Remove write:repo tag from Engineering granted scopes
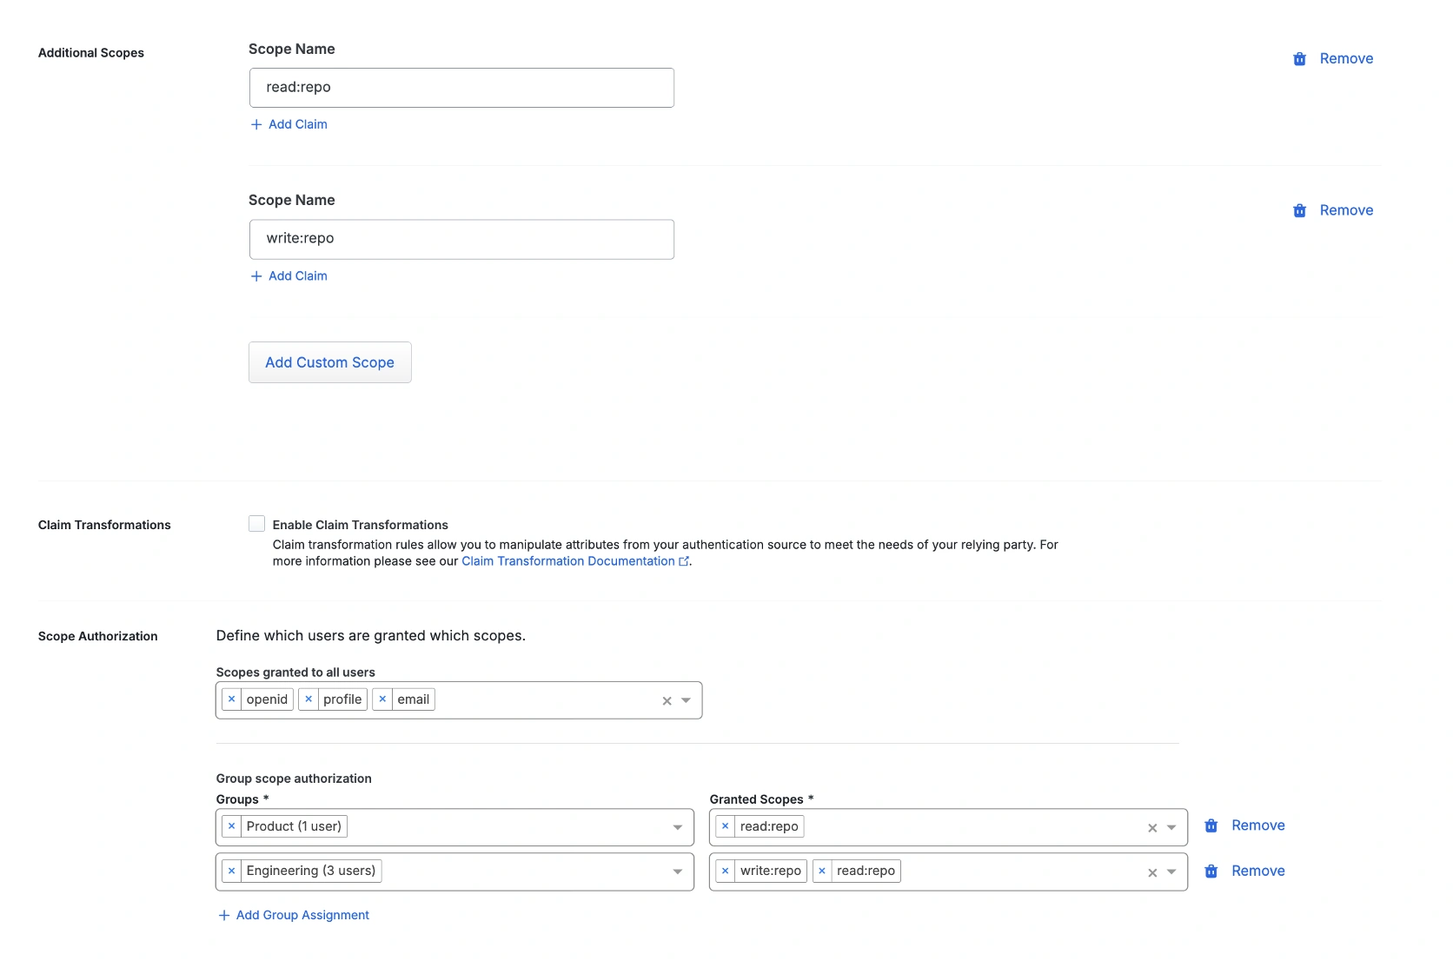The image size is (1453, 961). pyautogui.click(x=725, y=871)
